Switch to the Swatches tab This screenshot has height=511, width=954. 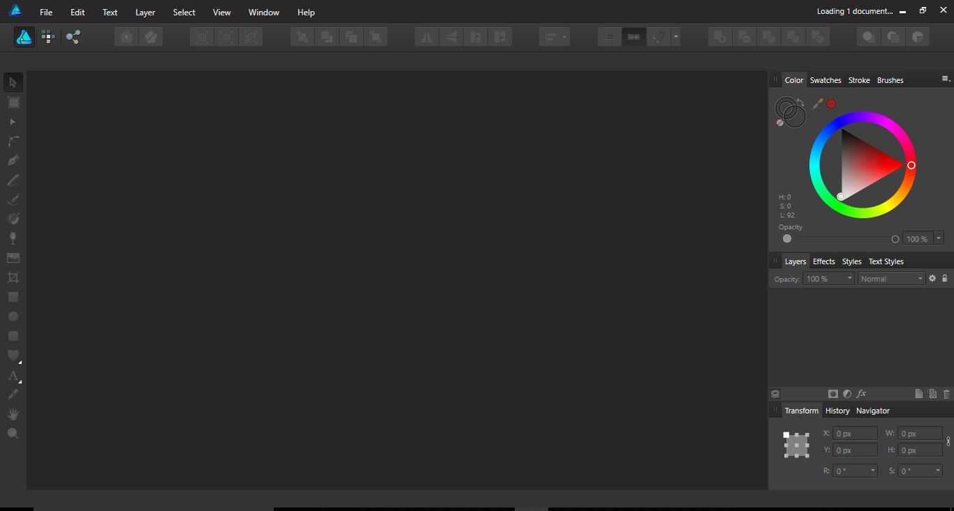(825, 79)
